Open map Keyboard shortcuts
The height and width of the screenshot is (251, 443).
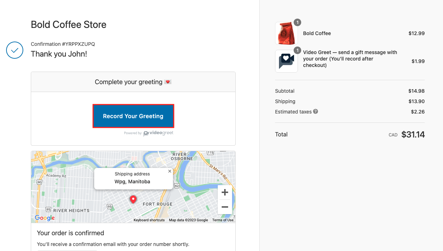click(x=149, y=220)
